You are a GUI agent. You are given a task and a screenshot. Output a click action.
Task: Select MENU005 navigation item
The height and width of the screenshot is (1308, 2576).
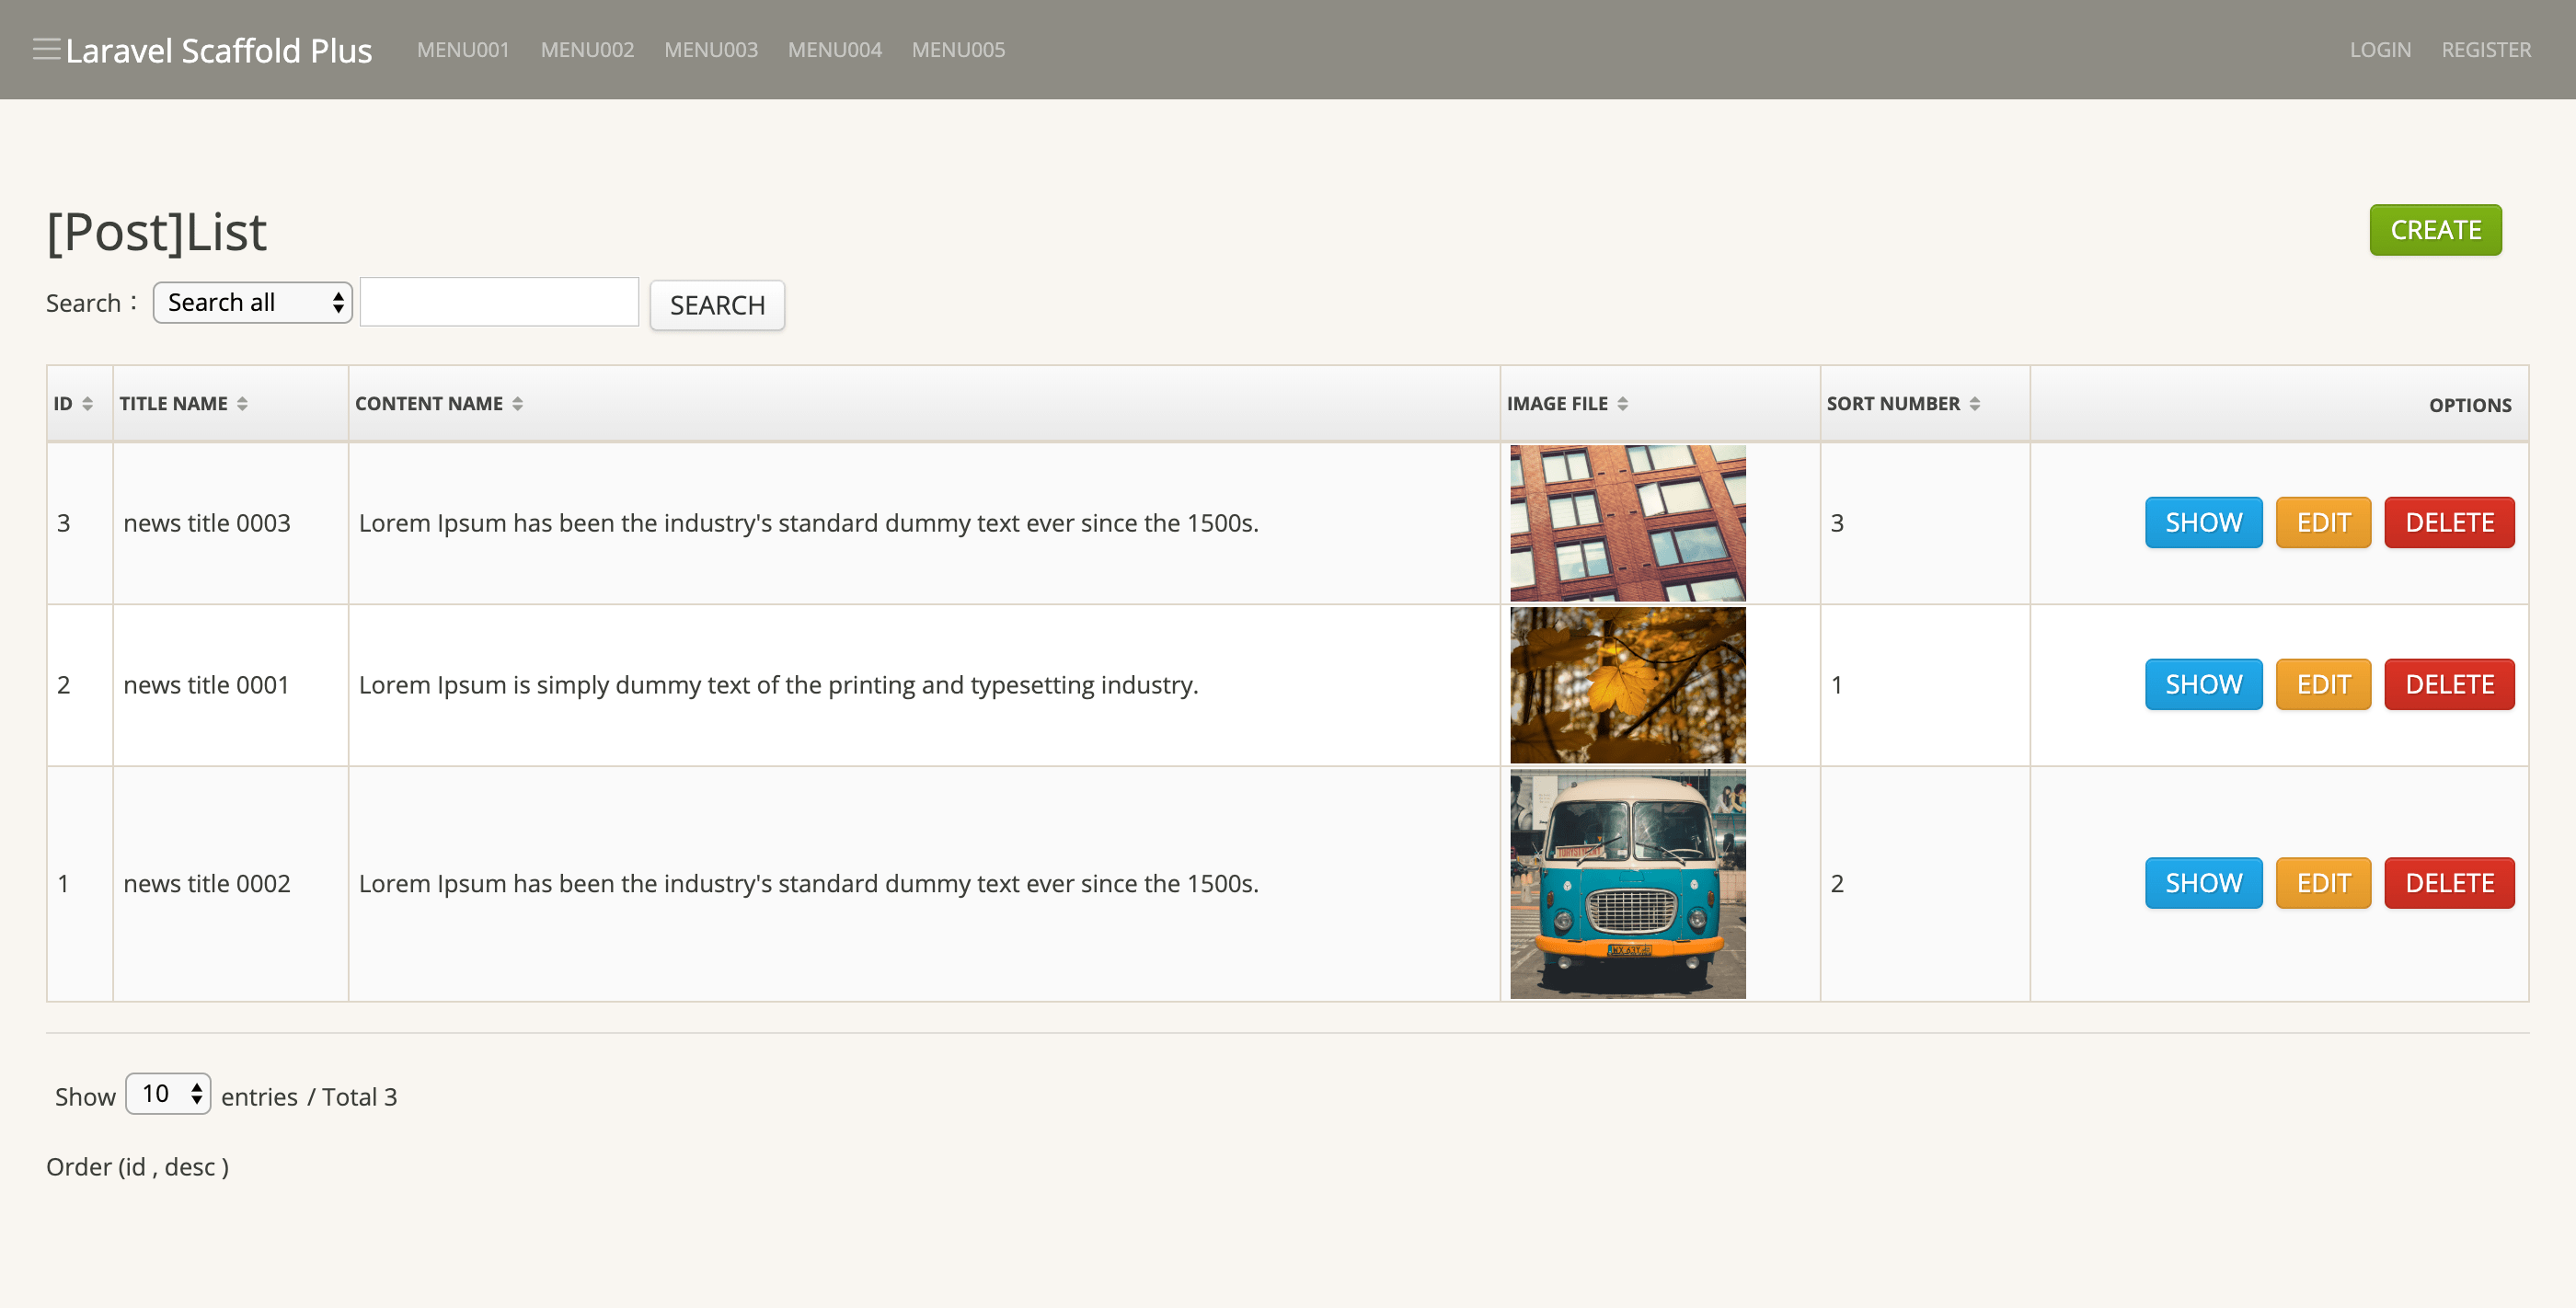(957, 49)
